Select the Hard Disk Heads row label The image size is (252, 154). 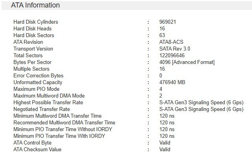pos(32,29)
